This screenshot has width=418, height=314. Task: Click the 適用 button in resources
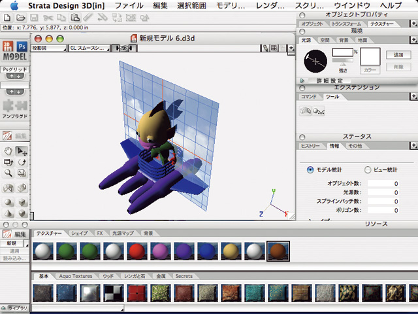[x=14, y=251]
